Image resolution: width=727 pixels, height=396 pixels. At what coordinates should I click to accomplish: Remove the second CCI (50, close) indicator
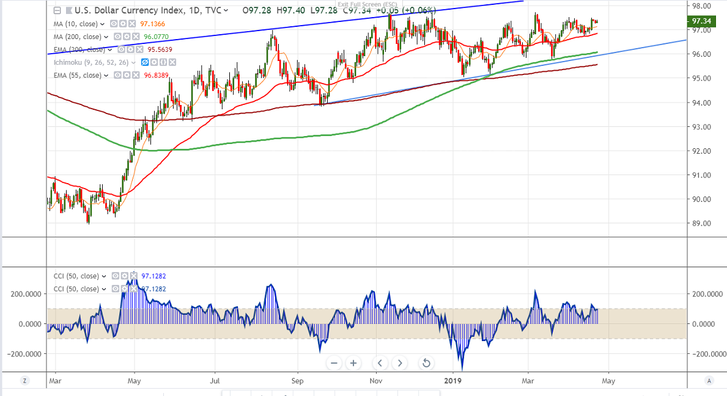click(x=133, y=289)
